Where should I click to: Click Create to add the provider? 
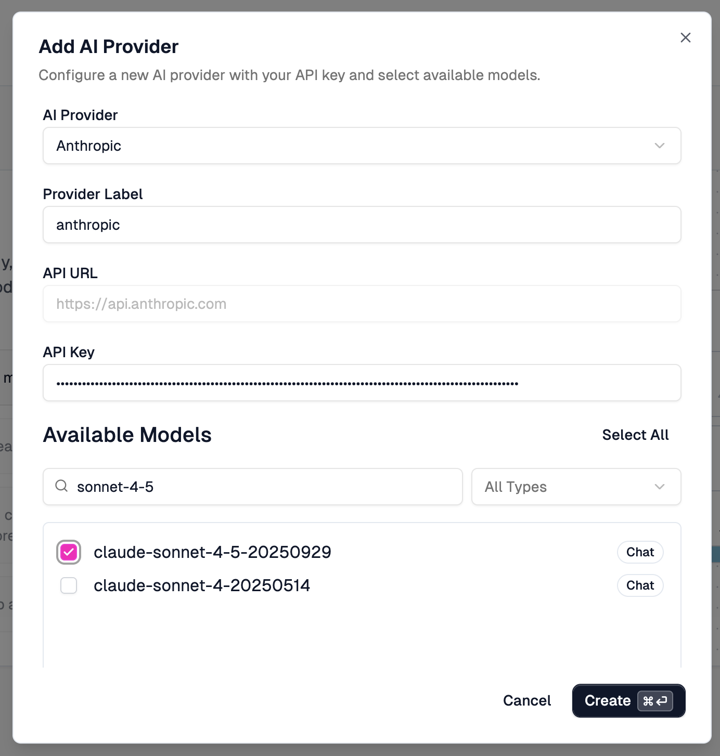pos(607,701)
